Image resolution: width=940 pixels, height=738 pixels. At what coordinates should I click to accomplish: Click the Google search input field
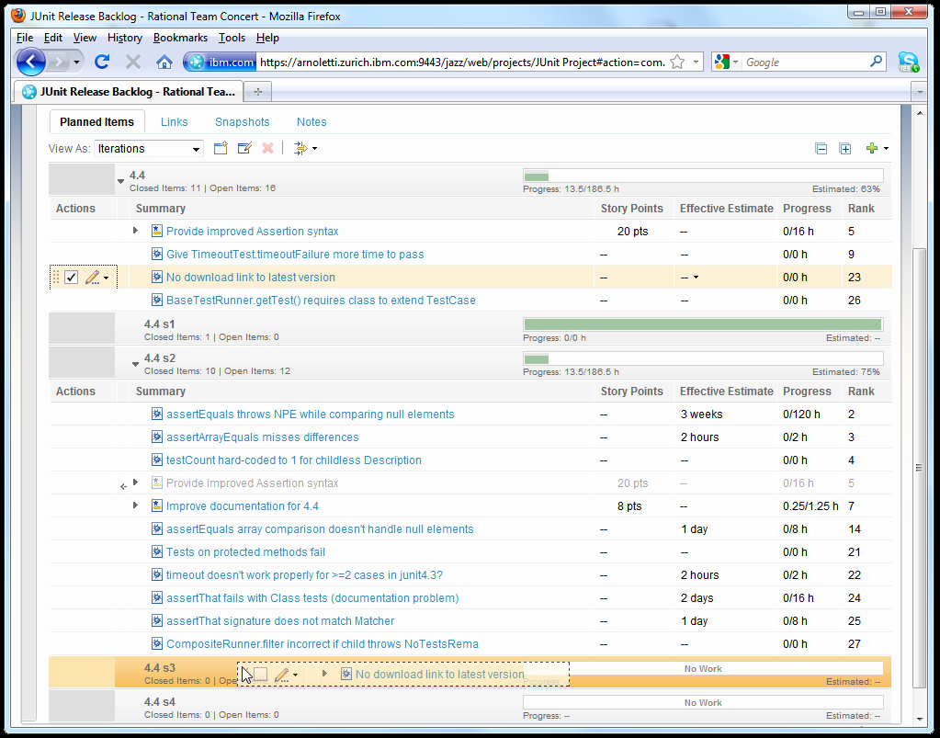pos(803,62)
